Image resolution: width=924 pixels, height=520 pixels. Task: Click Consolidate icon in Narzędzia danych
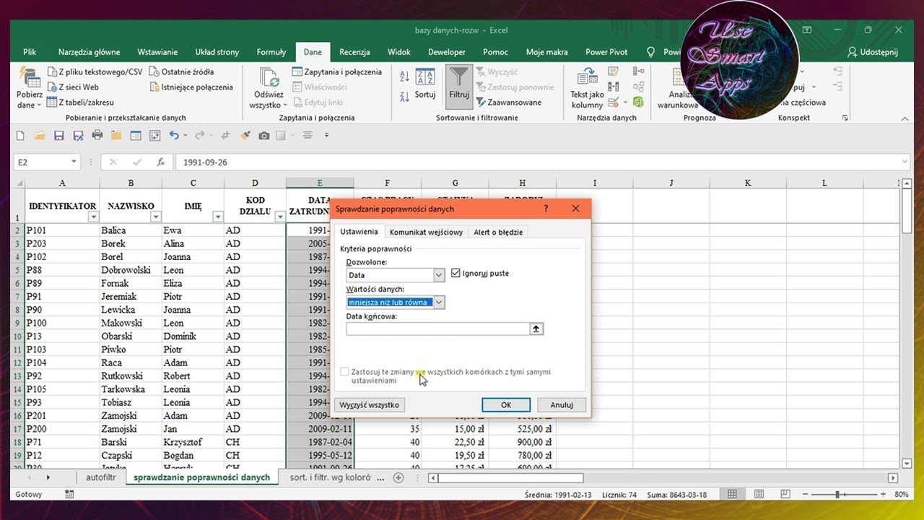(638, 71)
